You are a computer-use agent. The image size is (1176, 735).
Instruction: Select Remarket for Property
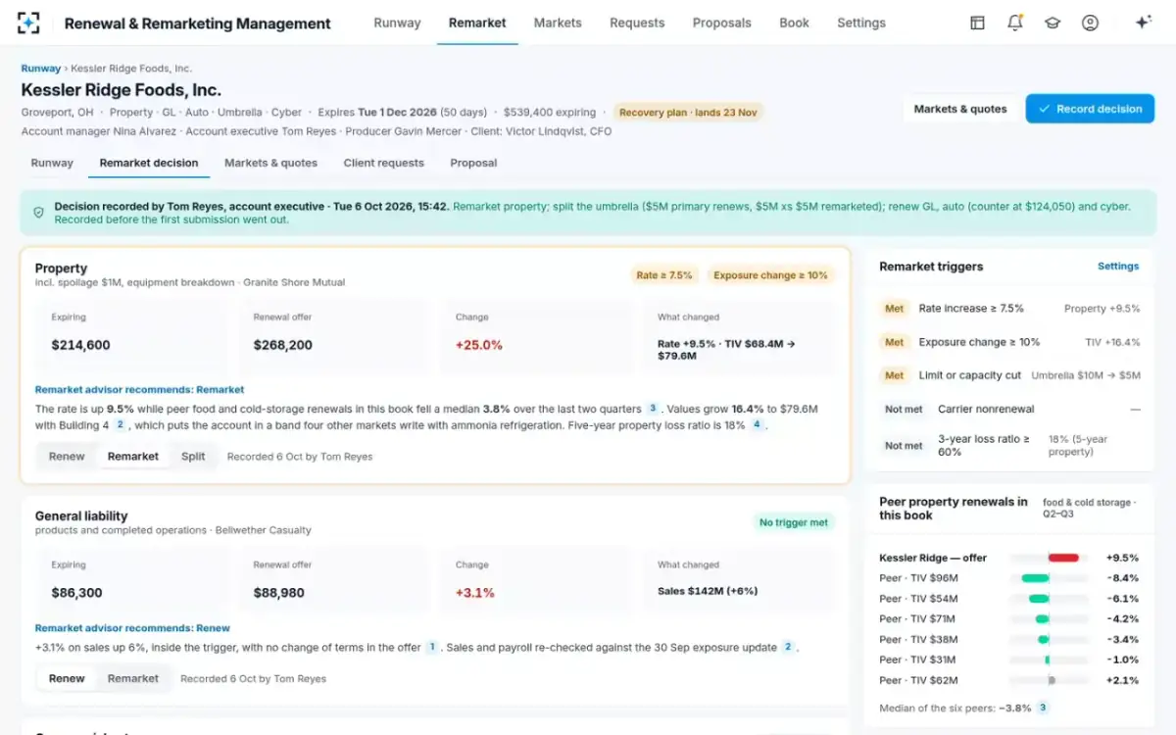133,457
